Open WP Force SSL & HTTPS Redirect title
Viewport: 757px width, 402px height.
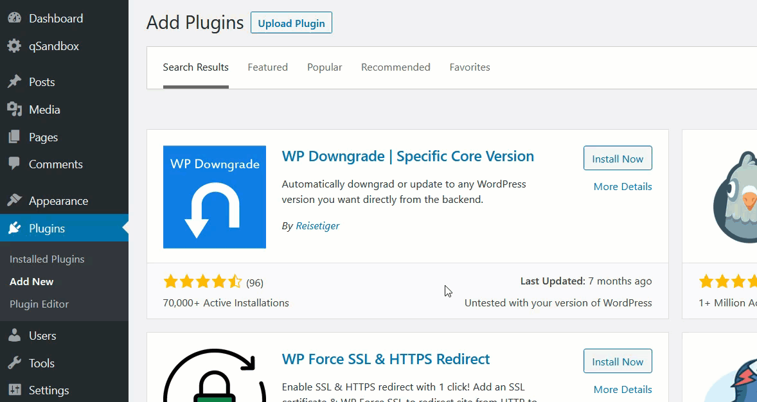(386, 359)
